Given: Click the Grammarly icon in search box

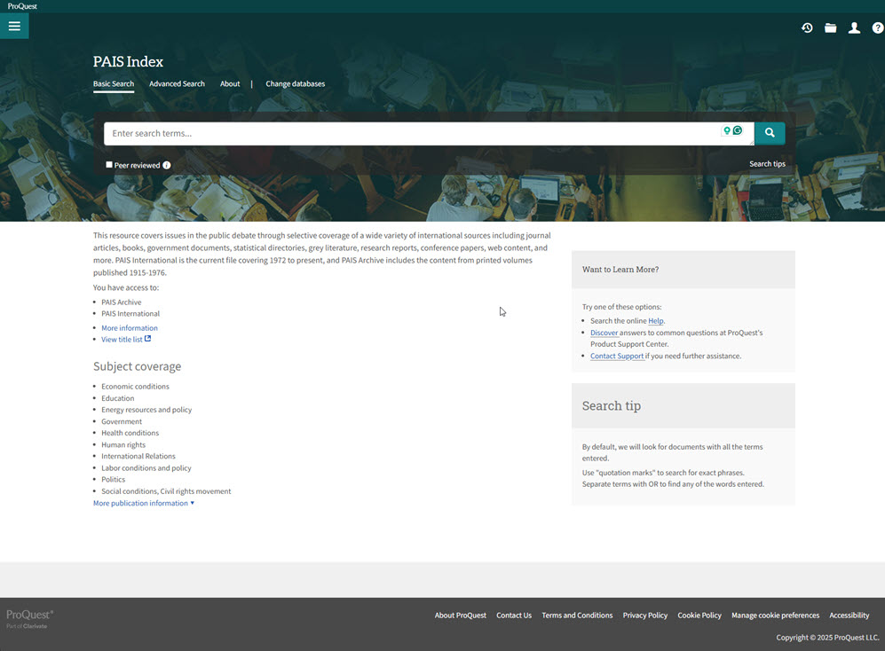Looking at the screenshot, I should [738, 131].
